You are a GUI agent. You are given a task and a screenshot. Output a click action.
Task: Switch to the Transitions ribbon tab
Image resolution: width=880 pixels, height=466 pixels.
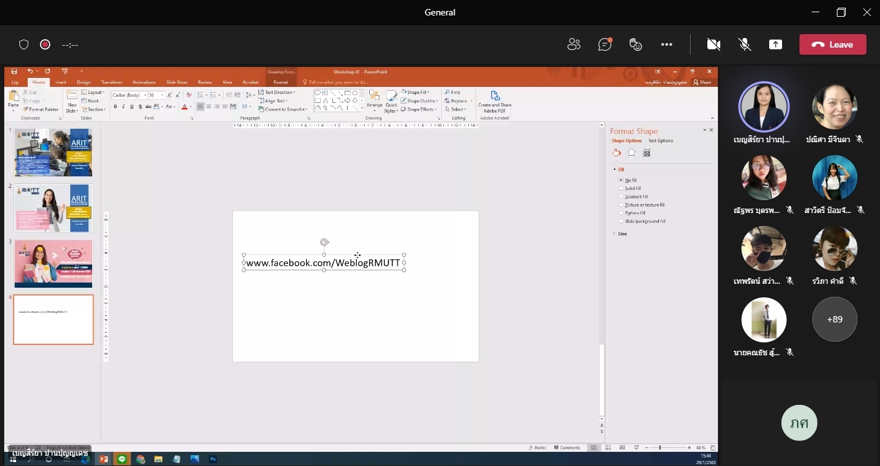coord(111,82)
